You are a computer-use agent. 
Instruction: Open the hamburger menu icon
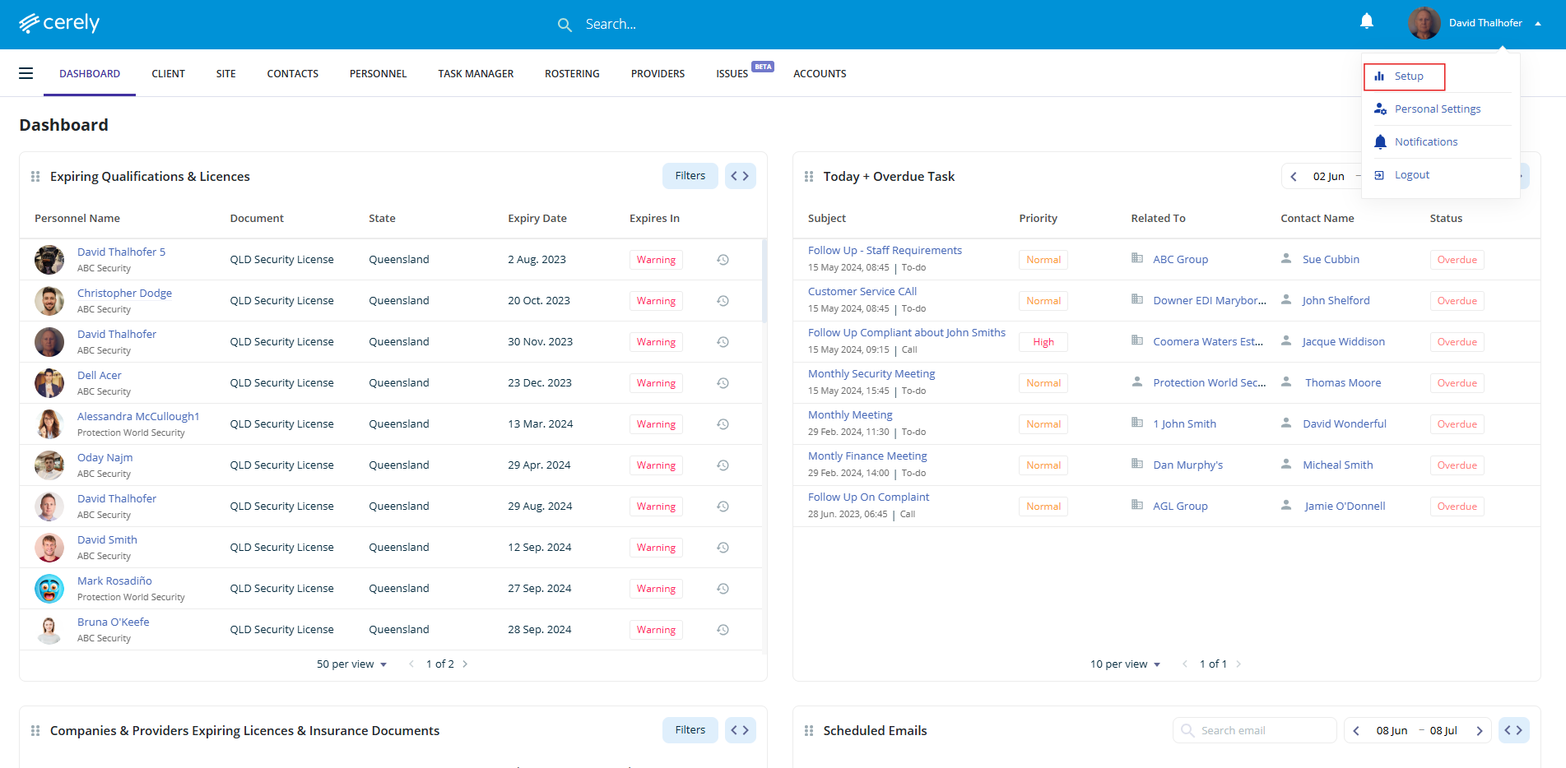26,74
